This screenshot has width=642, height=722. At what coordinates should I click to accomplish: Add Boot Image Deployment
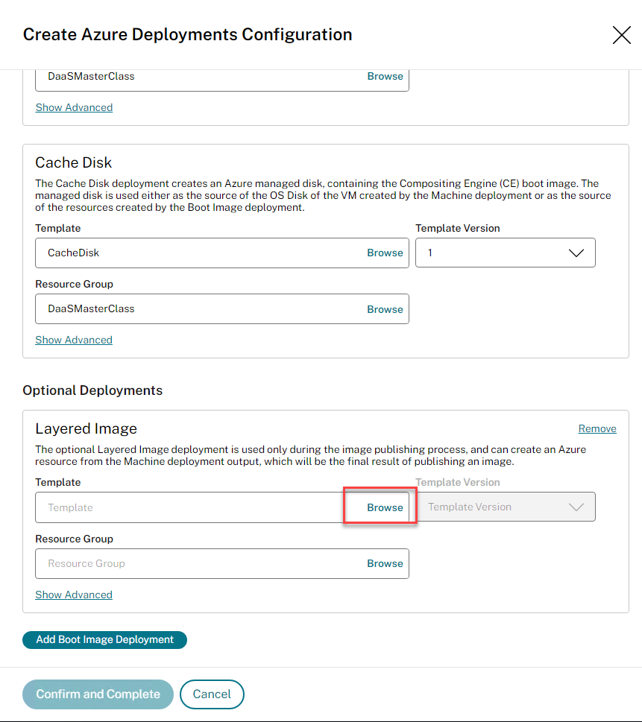coord(104,640)
